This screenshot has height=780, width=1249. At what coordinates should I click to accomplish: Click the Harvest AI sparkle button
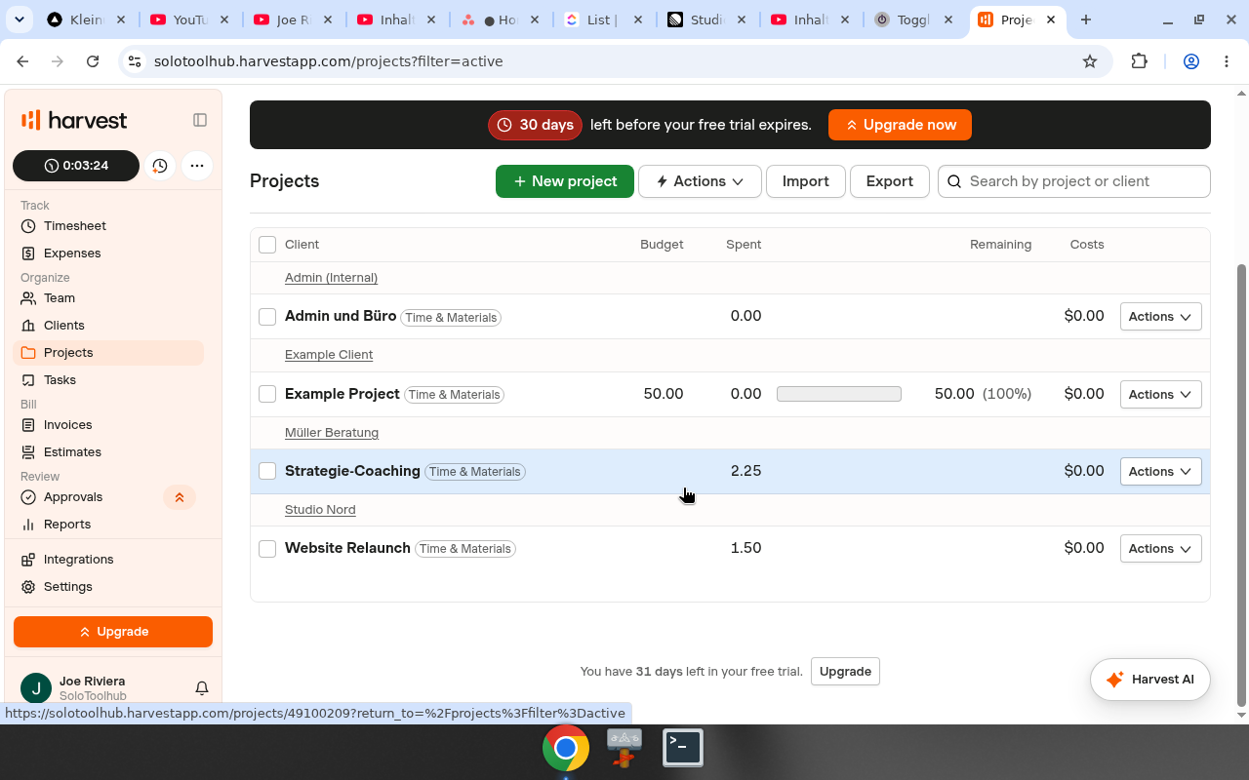1150,680
